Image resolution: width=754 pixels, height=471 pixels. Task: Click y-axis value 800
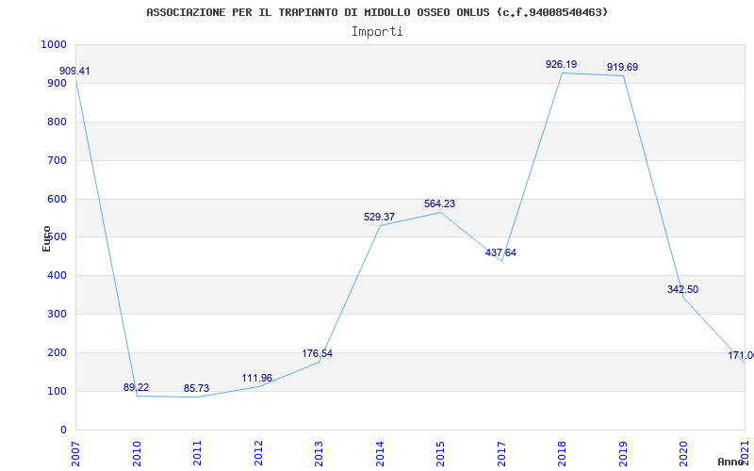pos(57,122)
